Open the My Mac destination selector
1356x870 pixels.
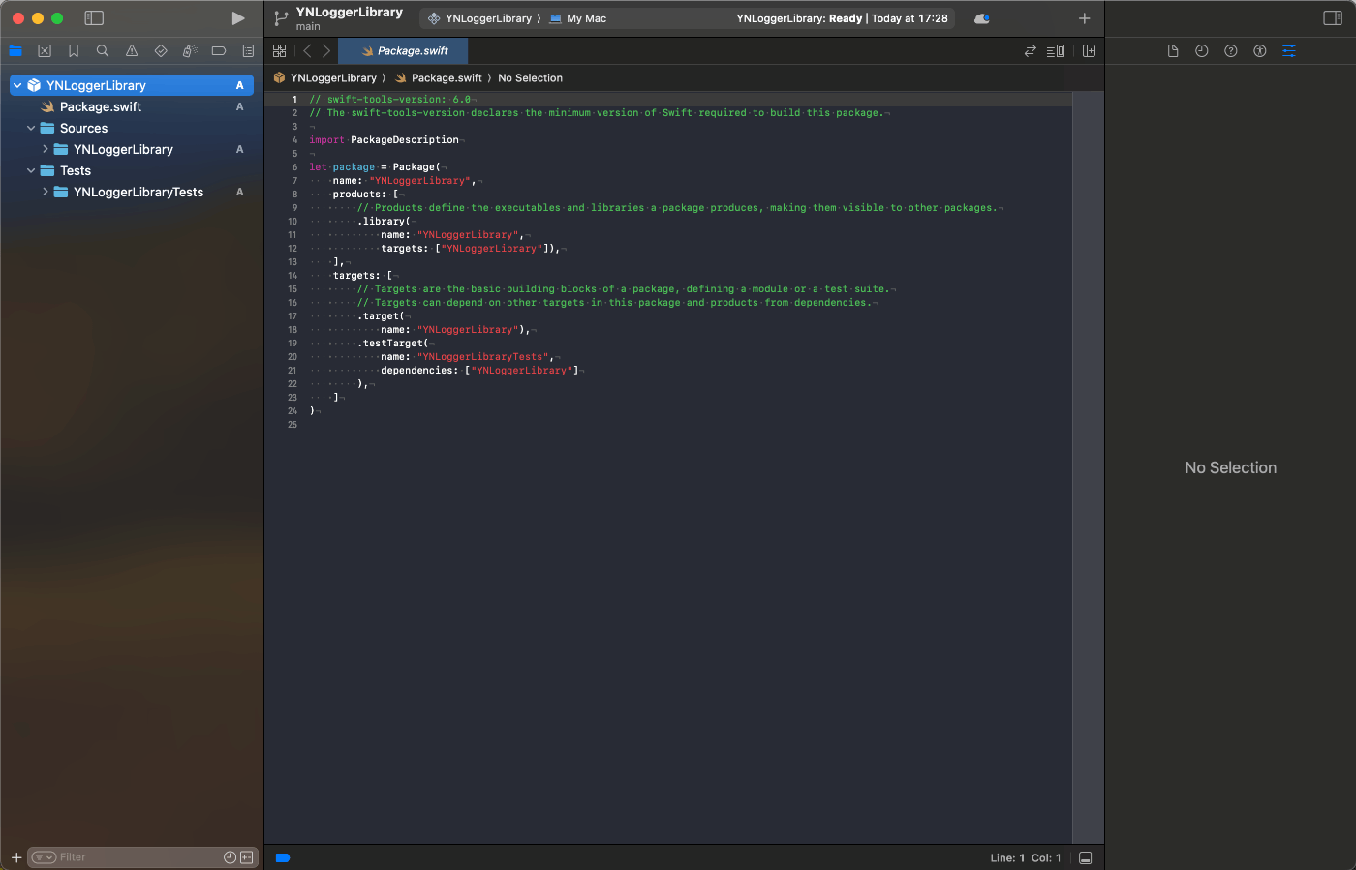(579, 18)
